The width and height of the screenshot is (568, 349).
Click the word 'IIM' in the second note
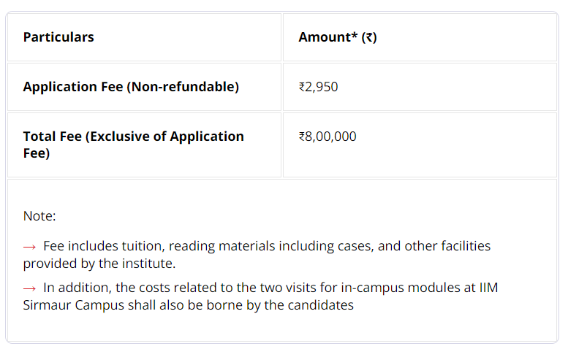tap(488, 288)
